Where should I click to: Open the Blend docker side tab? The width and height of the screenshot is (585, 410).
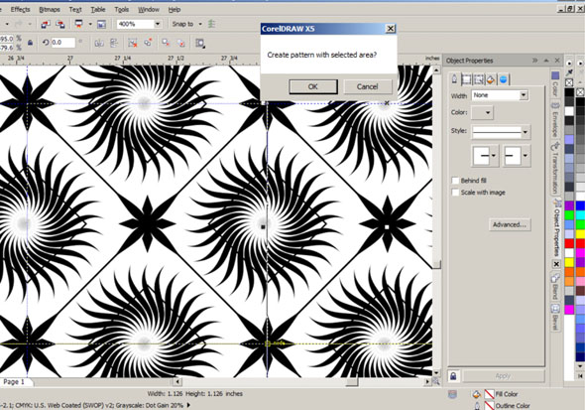pyautogui.click(x=555, y=286)
